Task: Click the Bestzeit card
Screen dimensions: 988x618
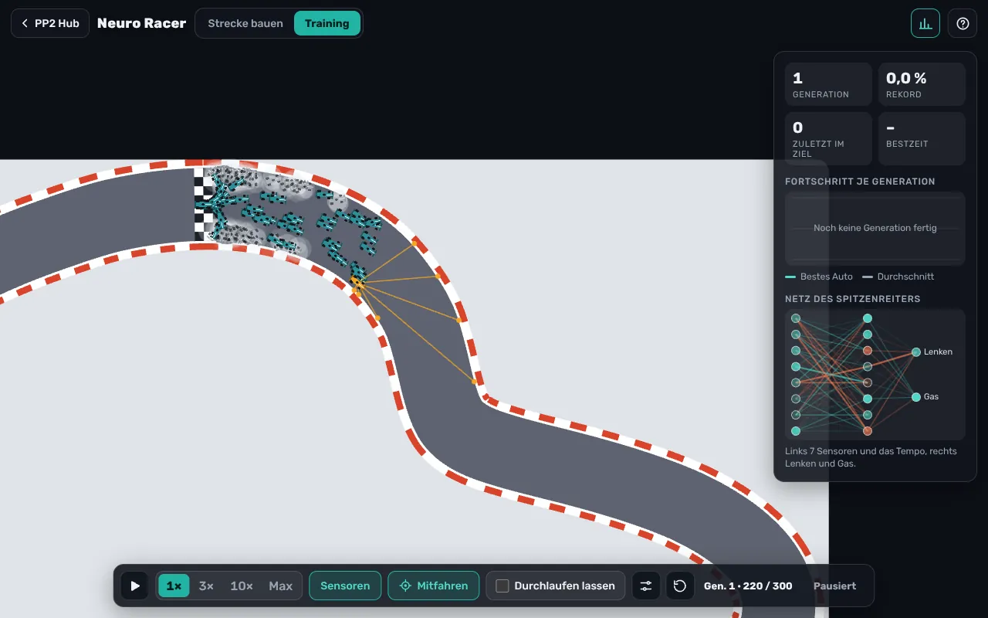Action: coord(922,138)
